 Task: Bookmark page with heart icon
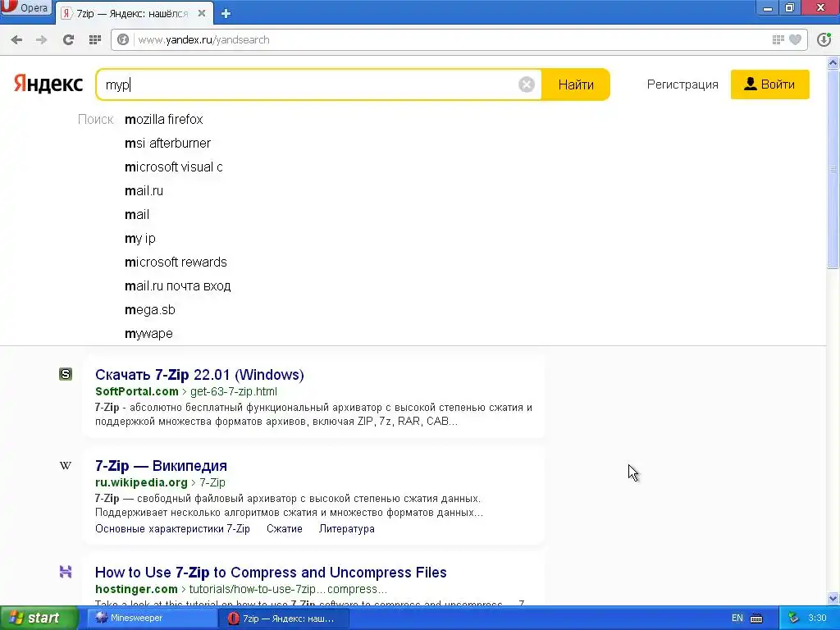tap(796, 39)
